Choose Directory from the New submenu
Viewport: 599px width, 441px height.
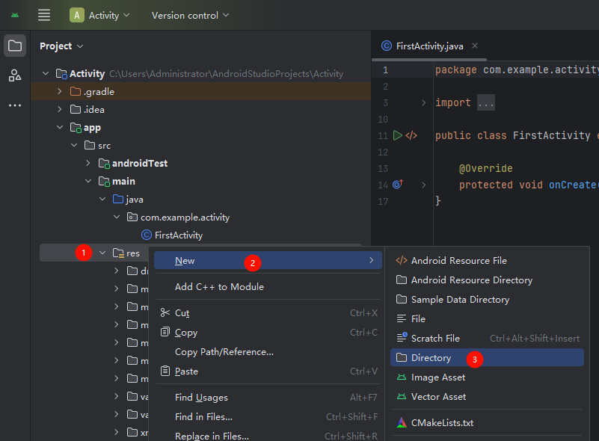(487, 358)
